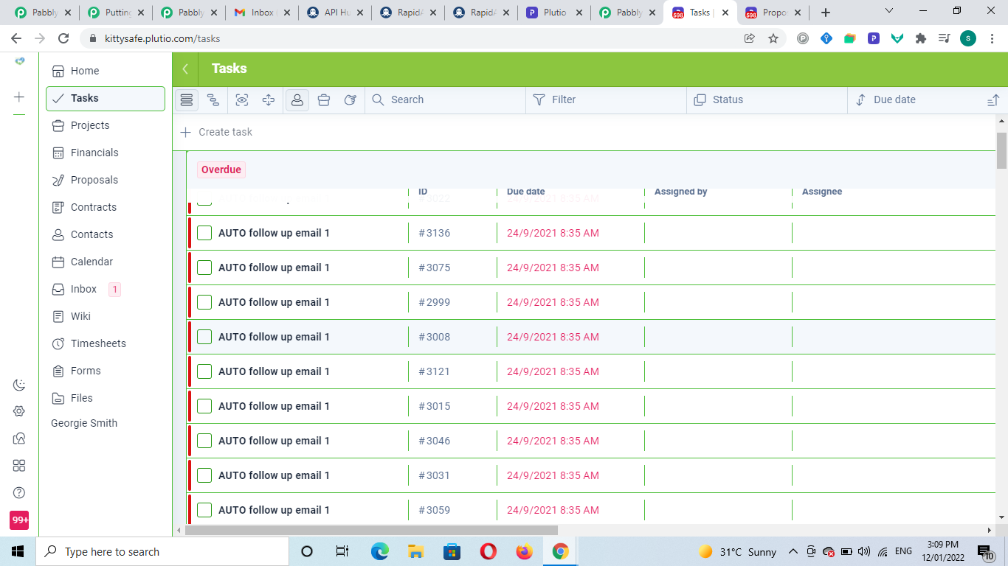Open Forms in the sidebar
The height and width of the screenshot is (566, 1008).
(106, 371)
